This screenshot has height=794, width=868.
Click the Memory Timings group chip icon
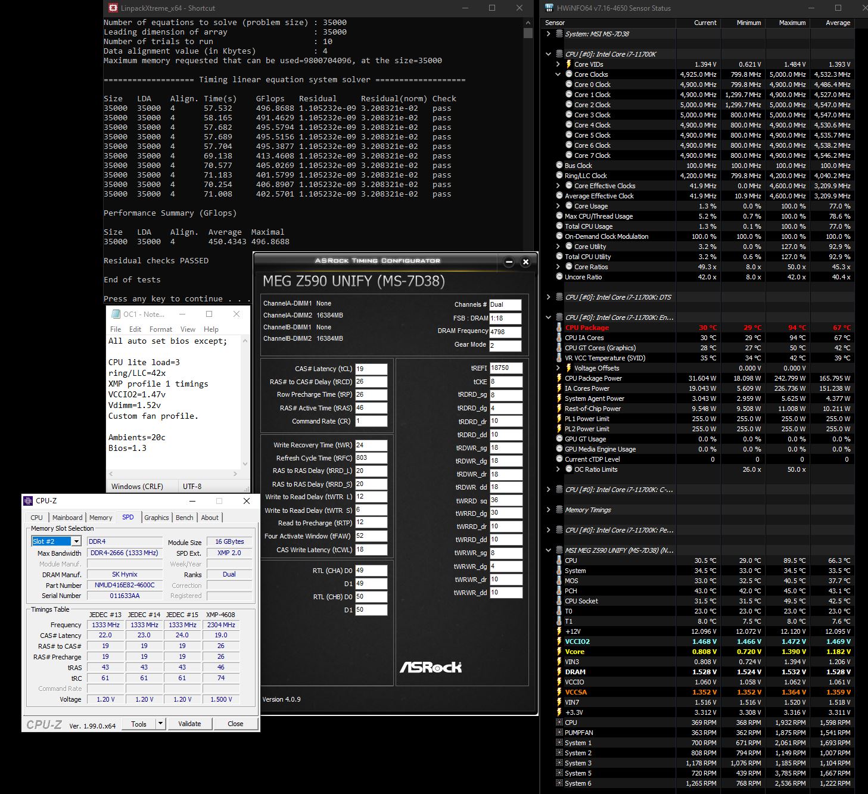pos(559,510)
